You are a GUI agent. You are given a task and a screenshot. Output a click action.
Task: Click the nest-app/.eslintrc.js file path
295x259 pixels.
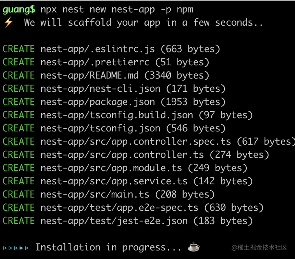(x=98, y=49)
